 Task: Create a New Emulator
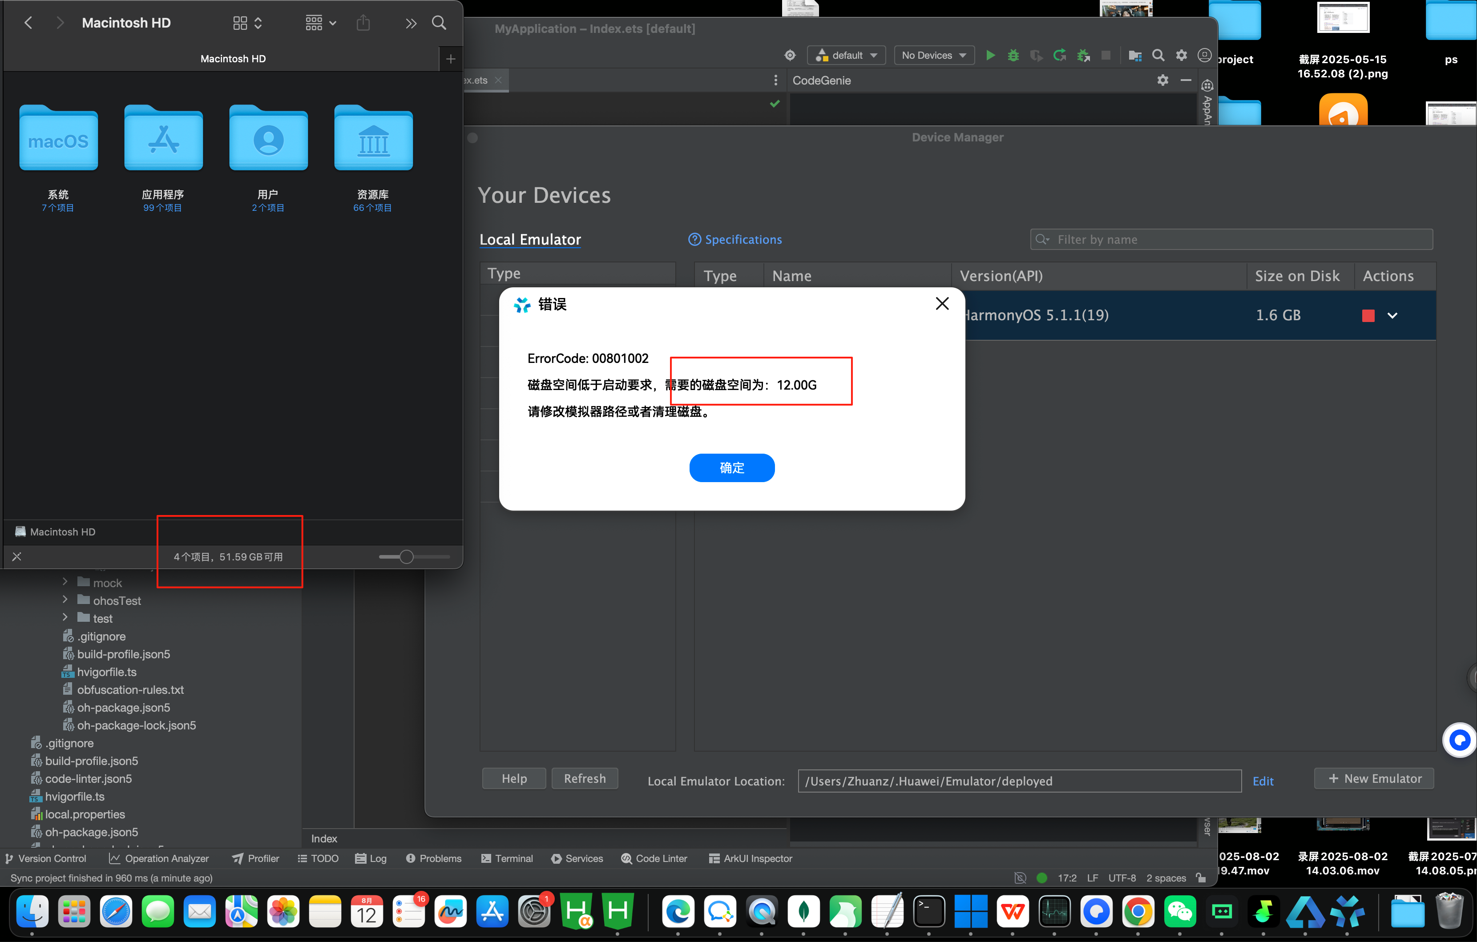point(1374,778)
